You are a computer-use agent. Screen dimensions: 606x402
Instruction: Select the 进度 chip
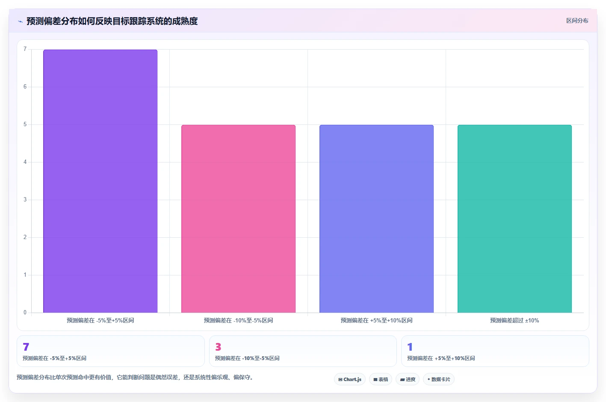[408, 379]
